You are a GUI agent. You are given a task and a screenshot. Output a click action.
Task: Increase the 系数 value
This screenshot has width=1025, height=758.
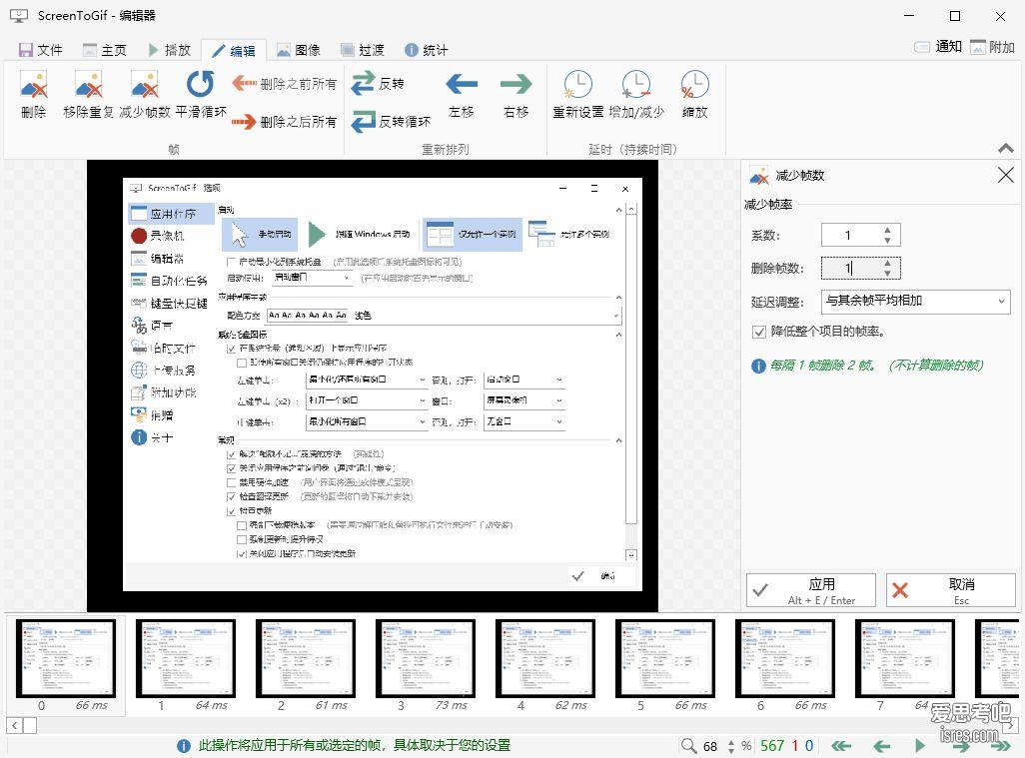click(887, 230)
